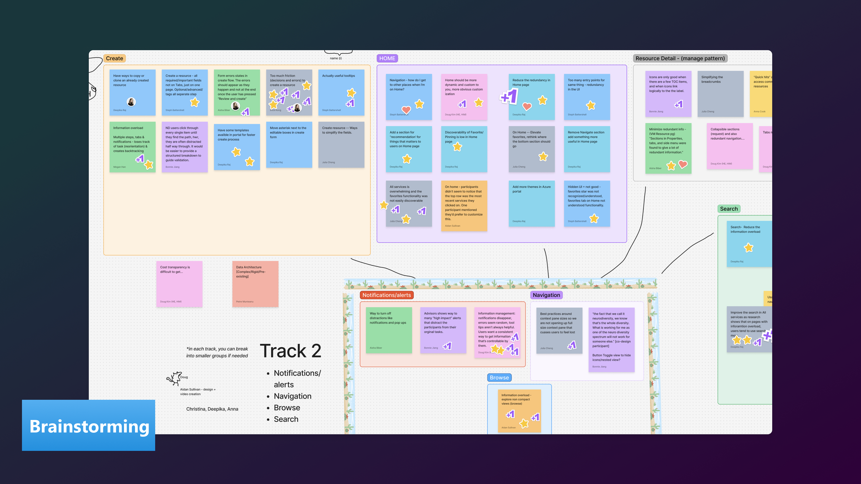The image size is (861, 484).
Task: Click the heart stamp on the "Navigation - how do I get" note
Action: pos(406,110)
